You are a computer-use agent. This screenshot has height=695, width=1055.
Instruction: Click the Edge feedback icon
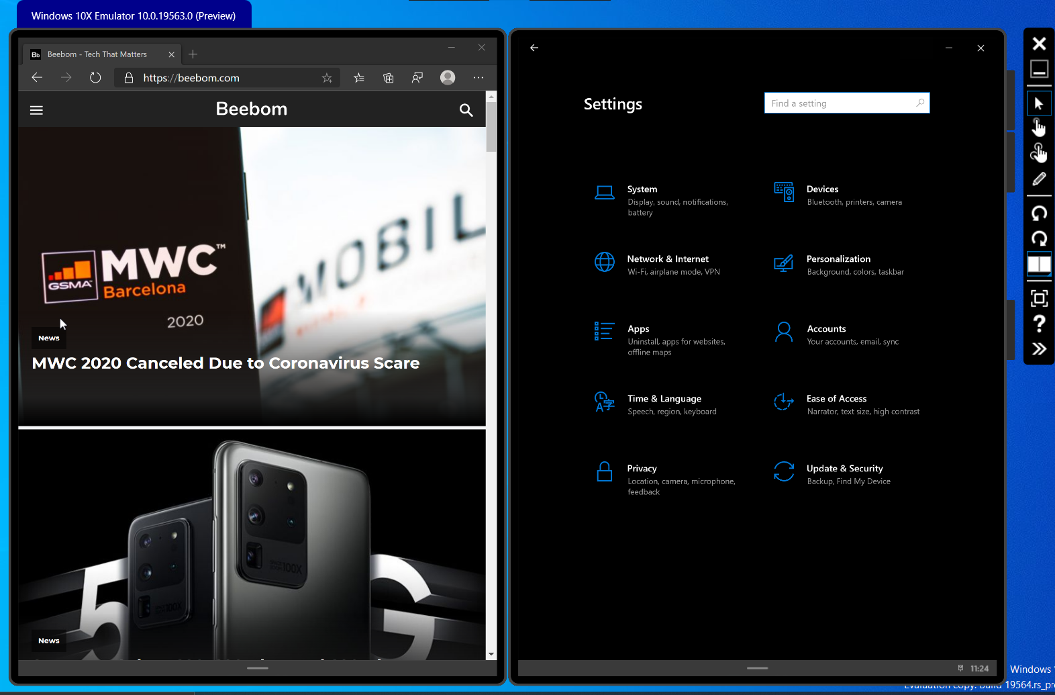pyautogui.click(x=417, y=78)
